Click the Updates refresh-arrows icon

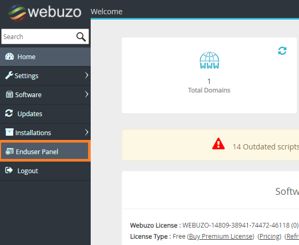[x=9, y=113]
